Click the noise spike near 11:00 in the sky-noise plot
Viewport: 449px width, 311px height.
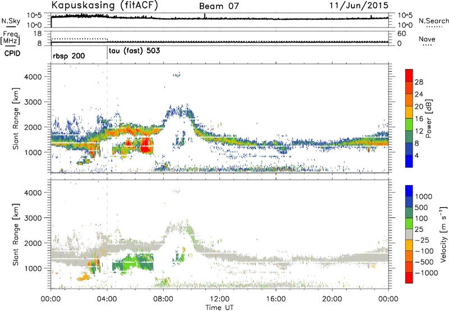click(x=205, y=16)
